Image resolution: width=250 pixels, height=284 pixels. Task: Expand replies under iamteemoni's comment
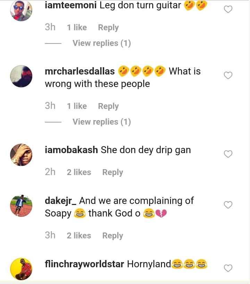coord(101,43)
